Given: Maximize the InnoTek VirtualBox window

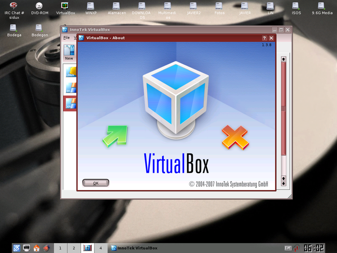Looking at the screenshot, I should click(281, 30).
